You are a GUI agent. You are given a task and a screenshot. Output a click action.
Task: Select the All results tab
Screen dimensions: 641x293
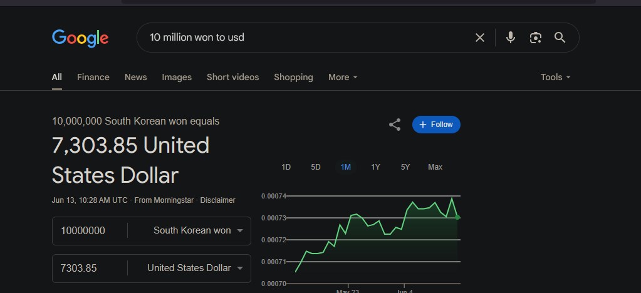[x=57, y=77]
